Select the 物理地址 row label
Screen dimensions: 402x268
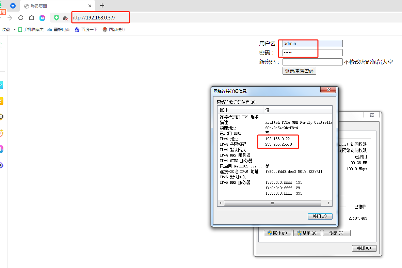click(228, 128)
